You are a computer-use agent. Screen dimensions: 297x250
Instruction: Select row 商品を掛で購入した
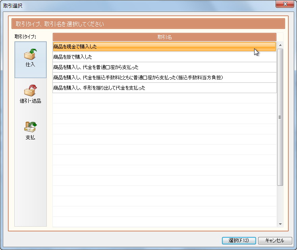click(x=164, y=57)
